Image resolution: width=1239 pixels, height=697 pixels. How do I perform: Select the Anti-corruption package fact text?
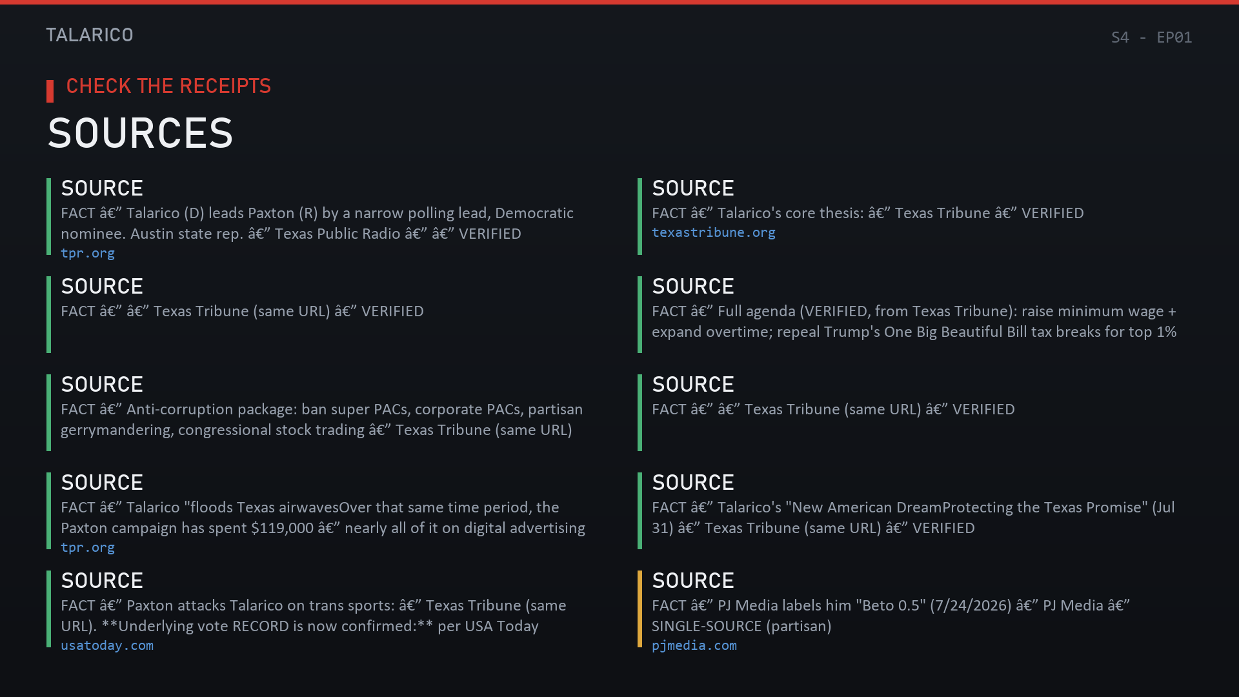coord(322,419)
